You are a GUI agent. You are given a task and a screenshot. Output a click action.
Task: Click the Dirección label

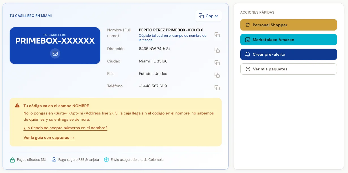(116, 49)
